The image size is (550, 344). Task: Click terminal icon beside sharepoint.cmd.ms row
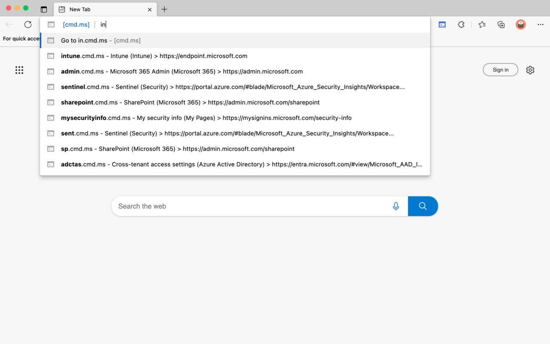click(x=51, y=102)
